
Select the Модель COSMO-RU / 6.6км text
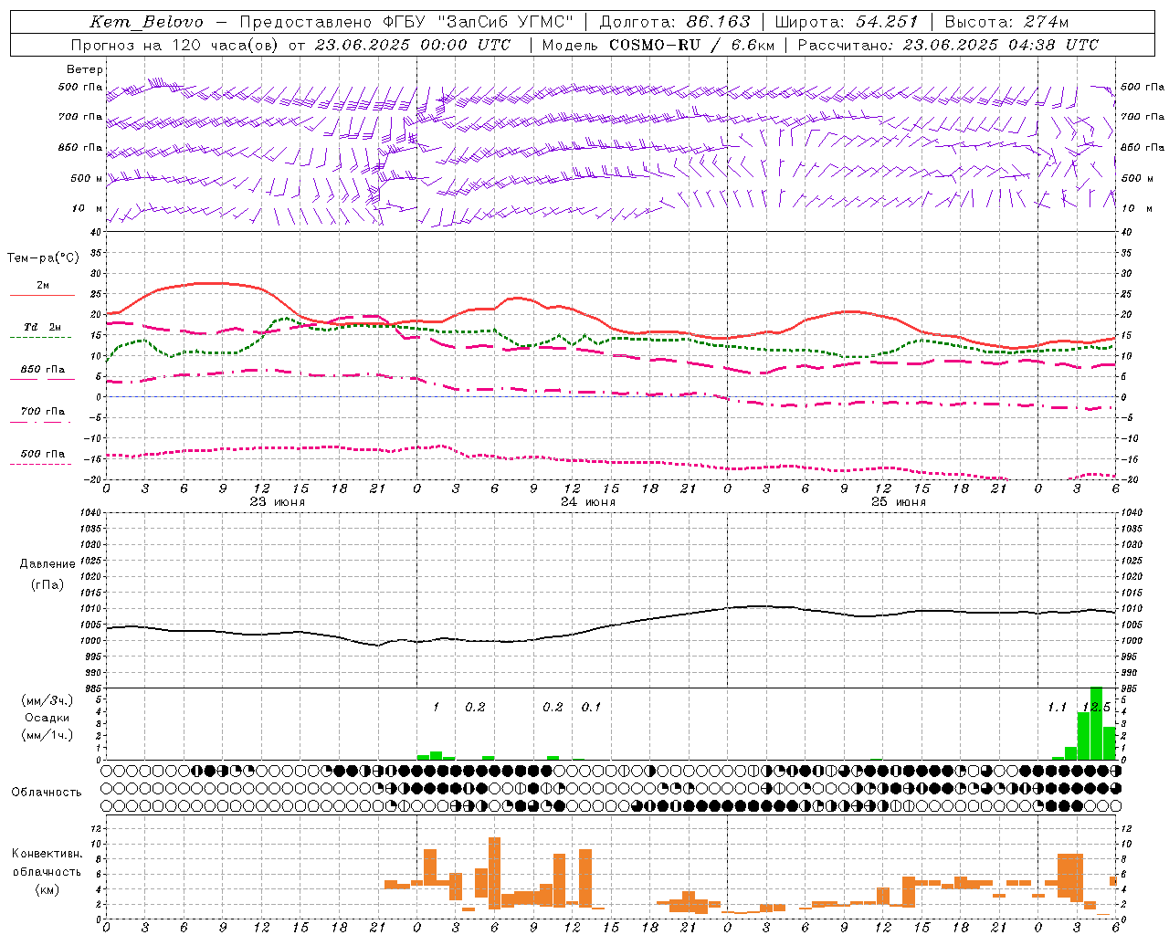click(x=658, y=45)
